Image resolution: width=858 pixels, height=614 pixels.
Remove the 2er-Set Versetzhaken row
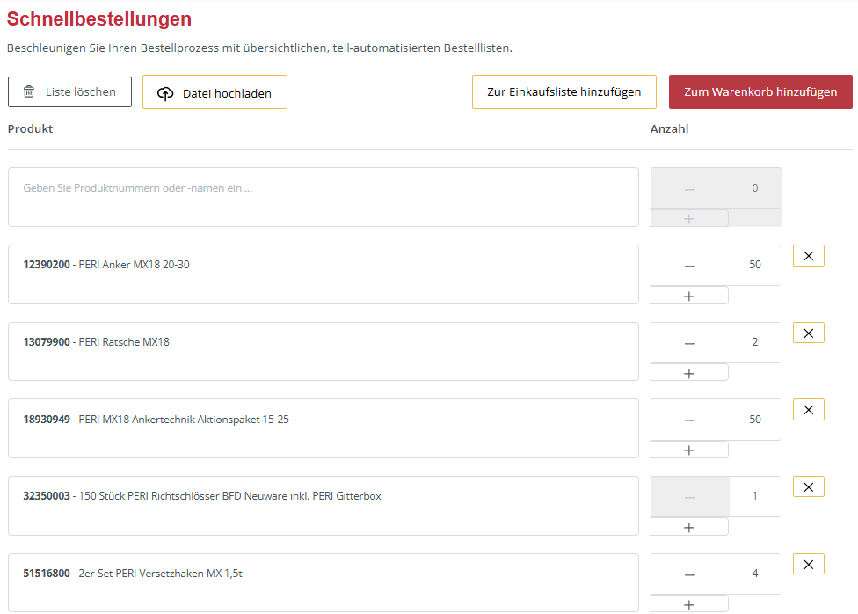click(x=808, y=564)
